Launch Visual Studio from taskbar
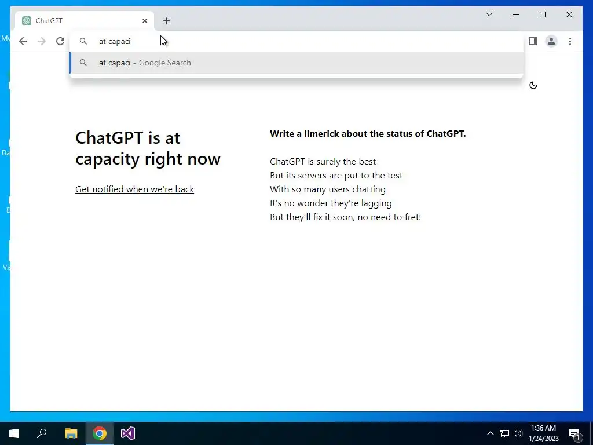The width and height of the screenshot is (593, 445). (x=128, y=433)
